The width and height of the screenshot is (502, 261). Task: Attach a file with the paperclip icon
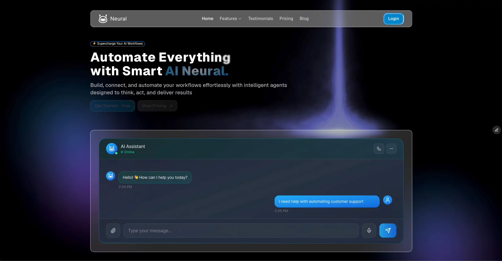113,231
